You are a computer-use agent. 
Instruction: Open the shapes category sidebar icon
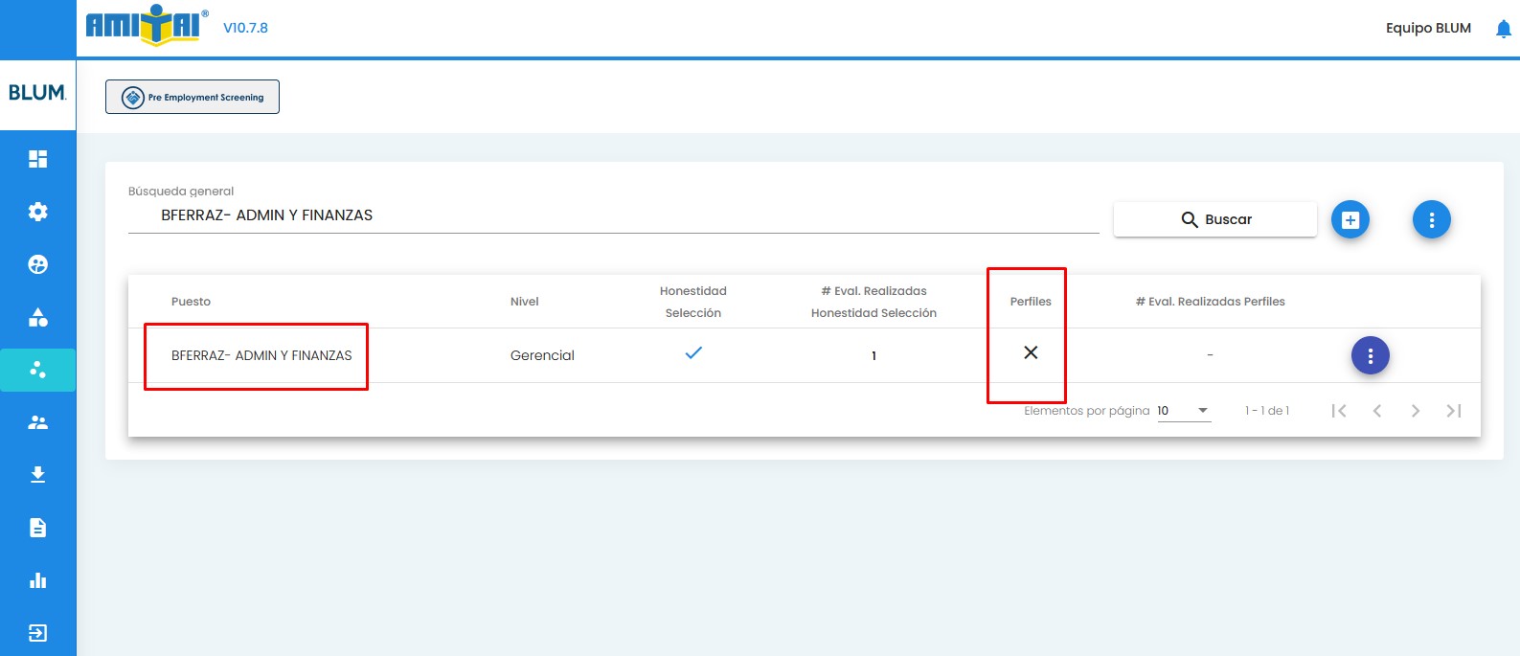point(37,317)
